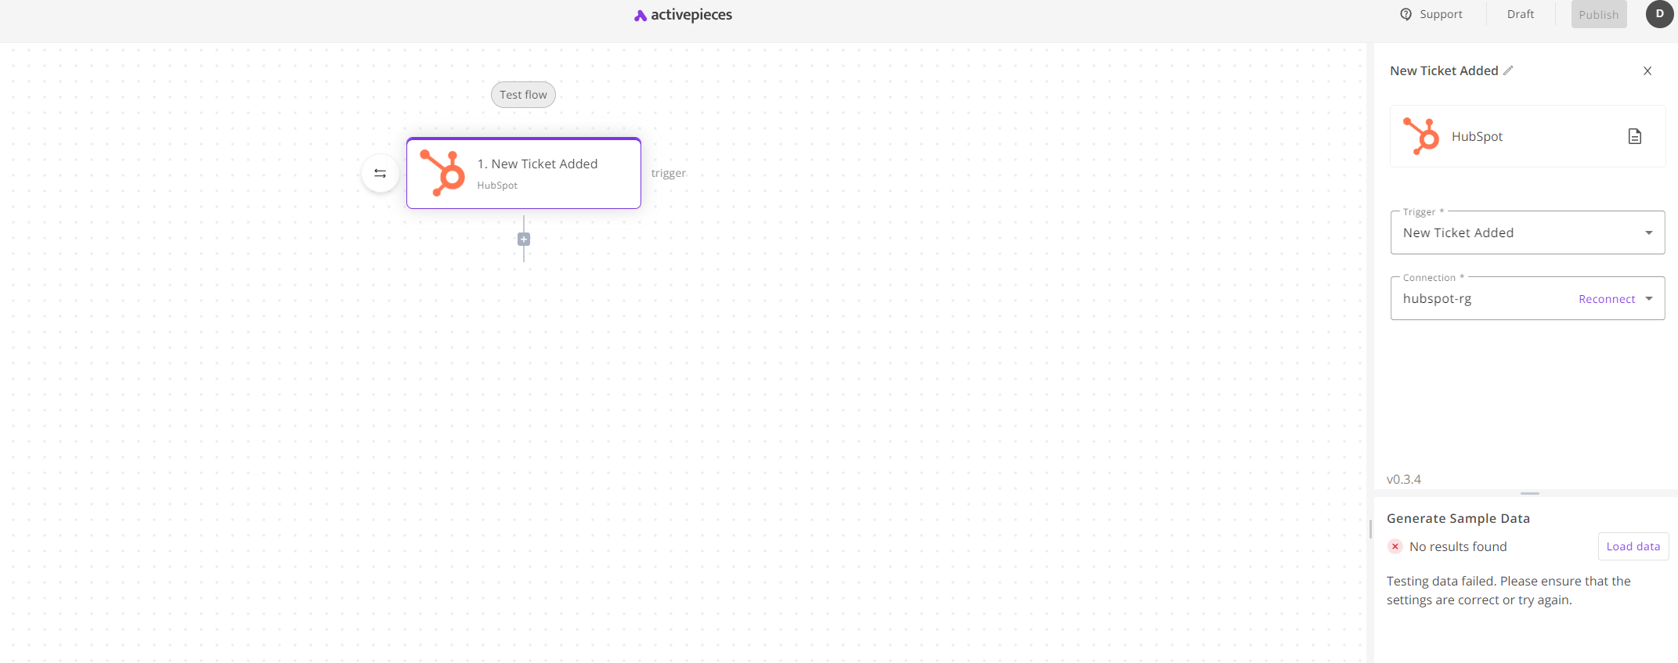Click the Generate Sample Data heading
The image size is (1678, 663).
tap(1458, 518)
